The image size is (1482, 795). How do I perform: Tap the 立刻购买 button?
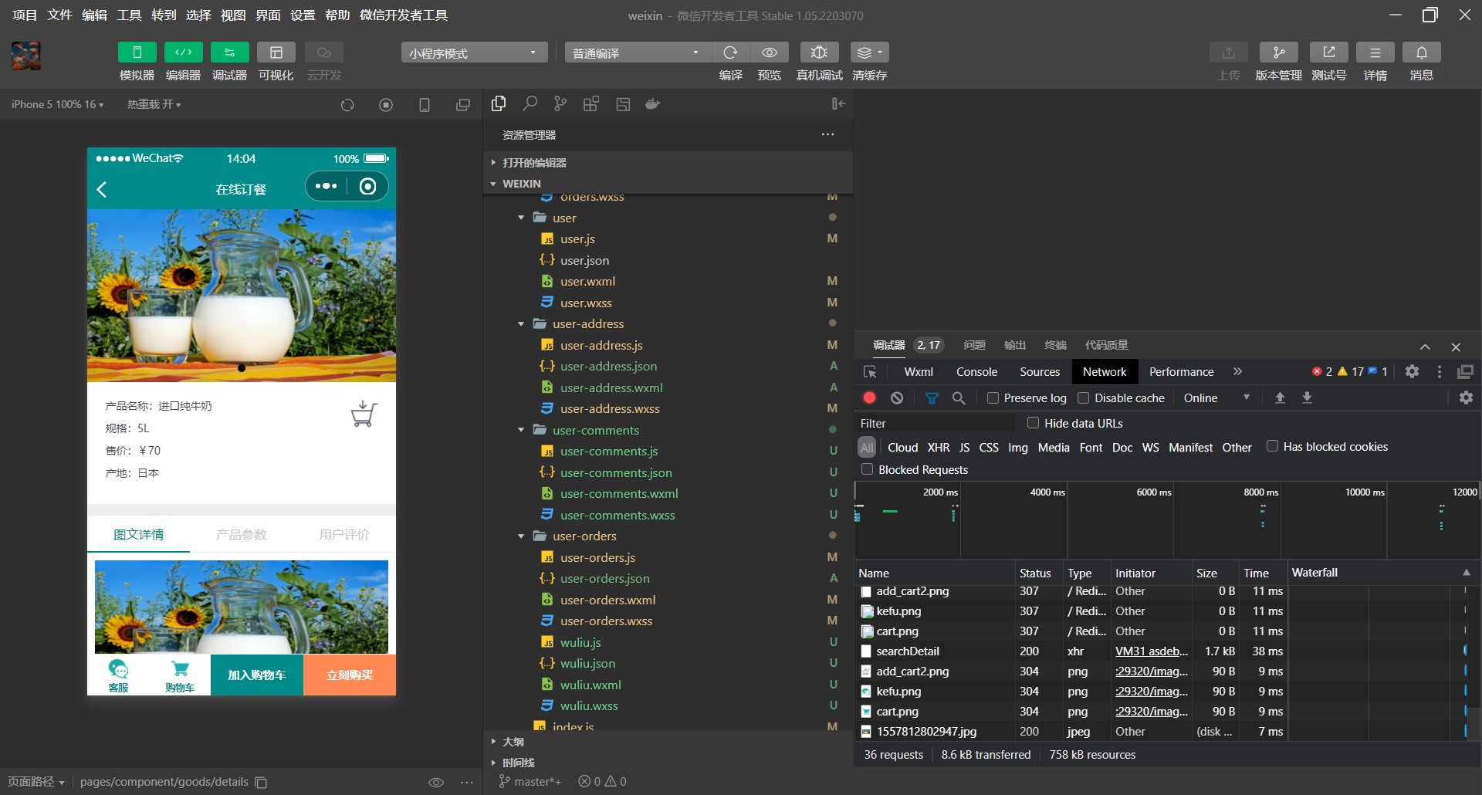coord(349,675)
